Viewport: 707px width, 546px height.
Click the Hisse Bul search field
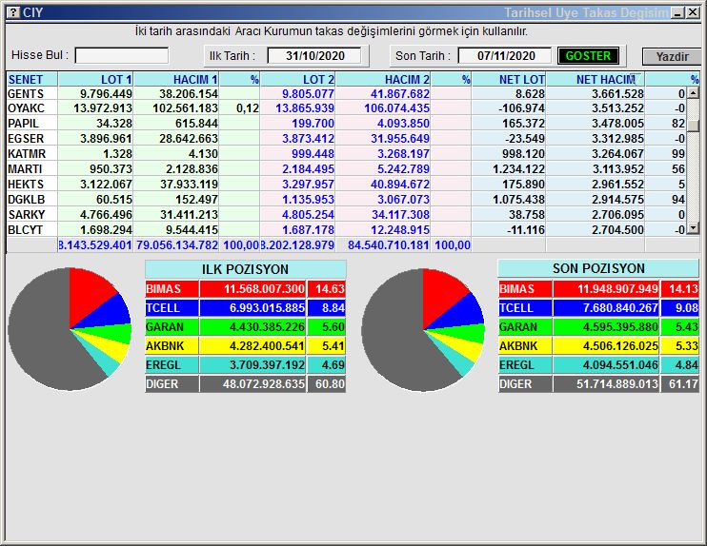coord(122,56)
